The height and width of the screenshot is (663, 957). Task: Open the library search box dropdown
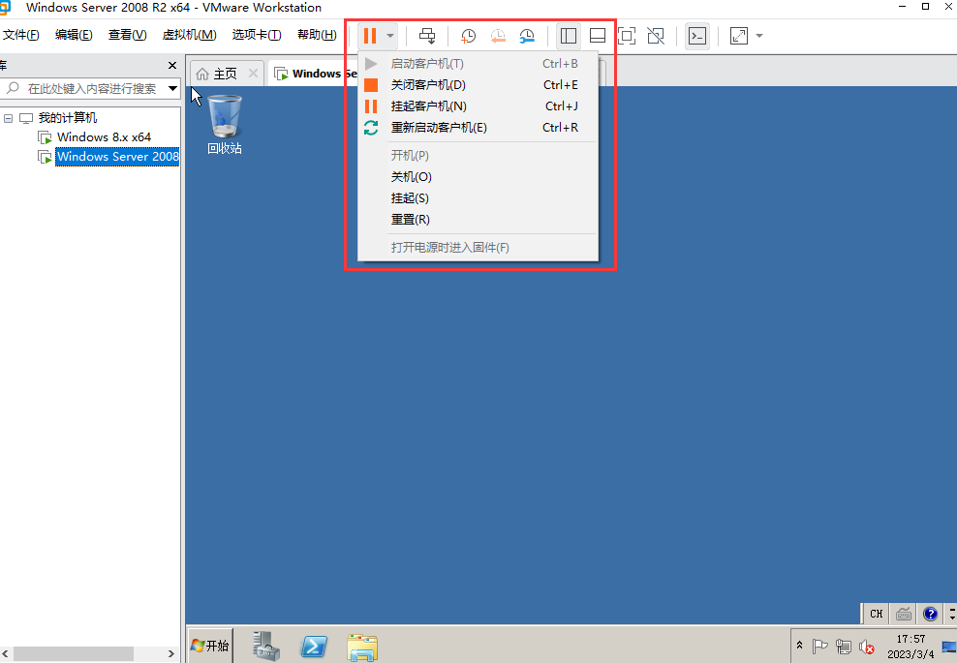point(172,87)
